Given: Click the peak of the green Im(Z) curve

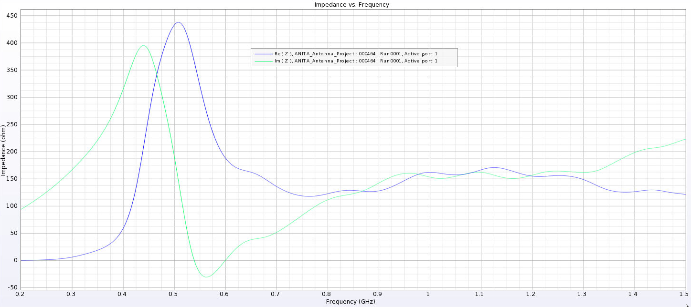Looking at the screenshot, I should 143,46.
